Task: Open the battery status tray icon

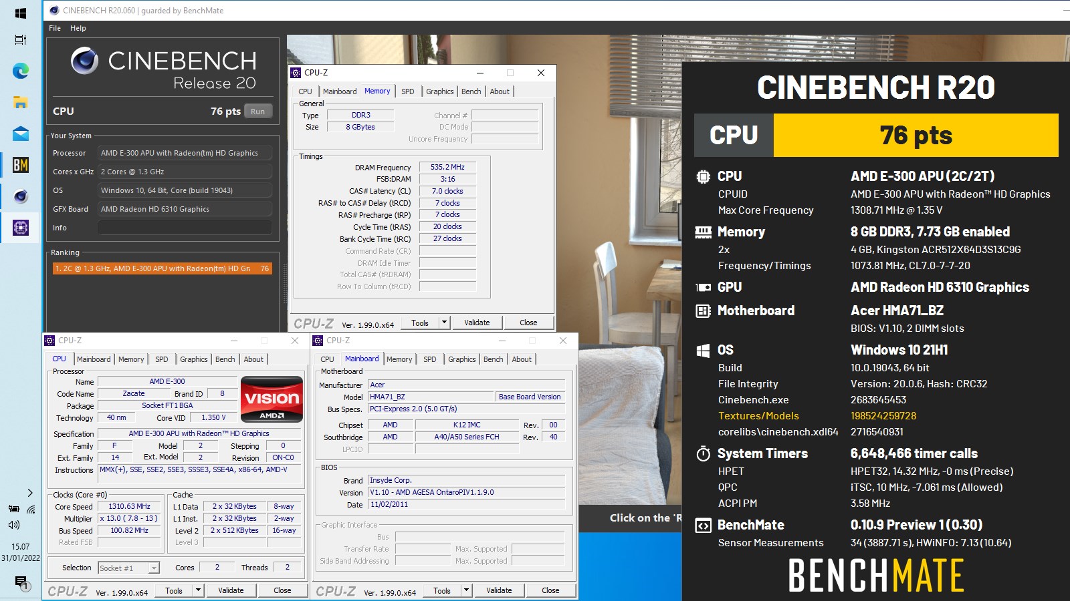Action: pyautogui.click(x=13, y=509)
